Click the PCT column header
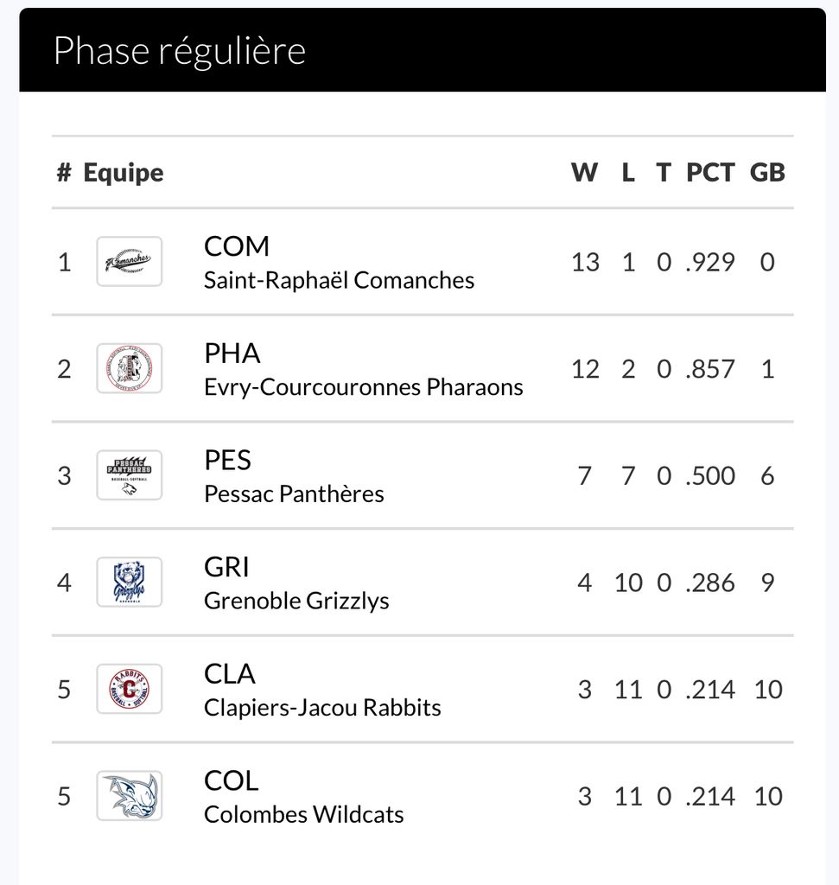The height and width of the screenshot is (885, 839). click(x=710, y=173)
